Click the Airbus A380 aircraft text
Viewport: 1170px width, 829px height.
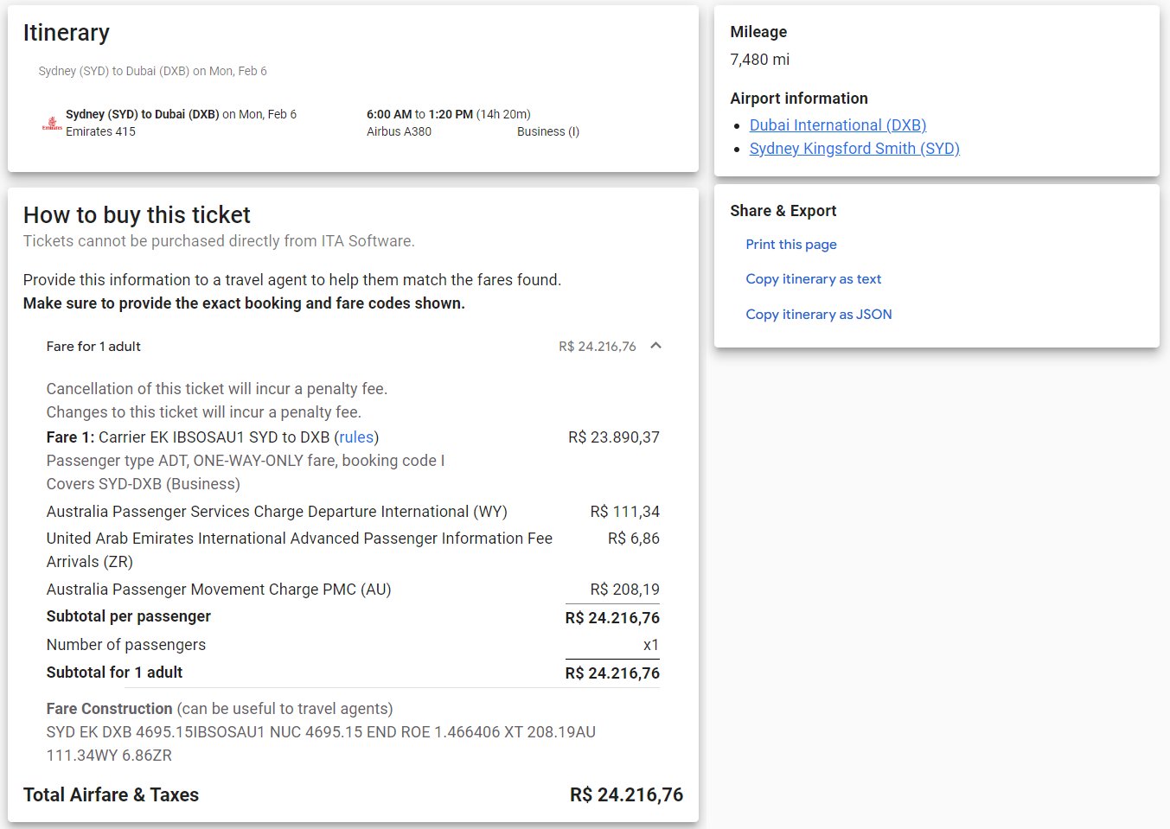(399, 131)
